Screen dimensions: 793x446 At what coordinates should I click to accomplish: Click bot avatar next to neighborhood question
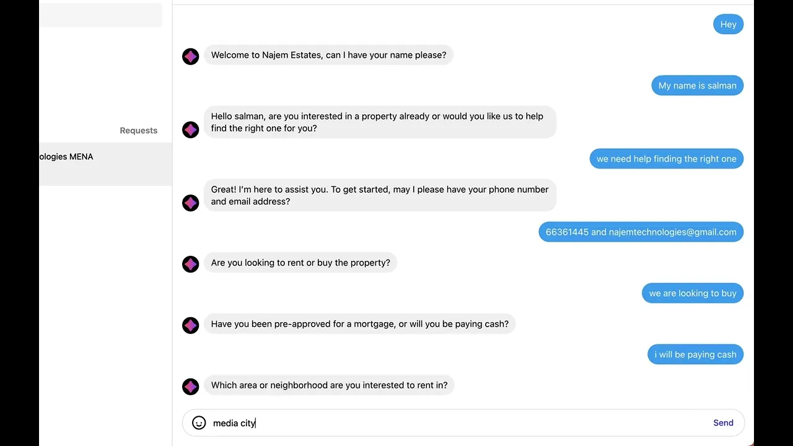coord(191,387)
